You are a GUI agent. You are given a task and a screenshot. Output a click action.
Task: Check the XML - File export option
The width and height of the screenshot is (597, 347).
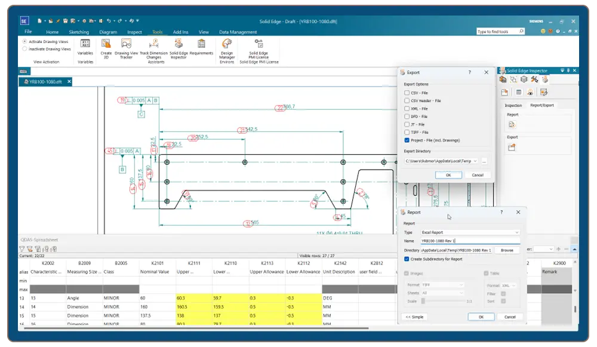pos(407,109)
